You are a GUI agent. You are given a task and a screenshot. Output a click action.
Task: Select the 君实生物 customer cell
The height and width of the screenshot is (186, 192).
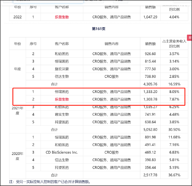pyautogui.click(x=62, y=115)
